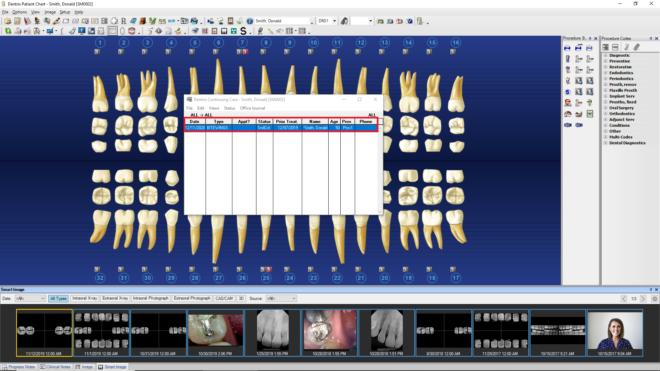The image size is (660, 371).
Task: Switch to the Progress Notes tab
Action: [x=19, y=367]
